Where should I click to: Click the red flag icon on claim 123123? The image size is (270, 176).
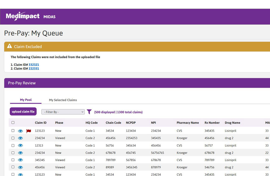(x=29, y=131)
